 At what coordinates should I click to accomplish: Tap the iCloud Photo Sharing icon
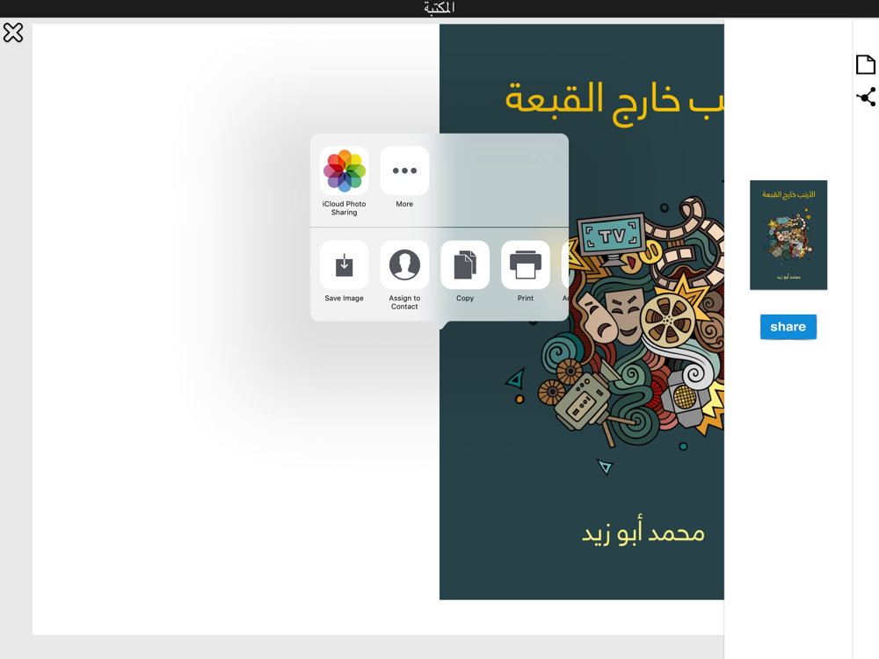[345, 171]
